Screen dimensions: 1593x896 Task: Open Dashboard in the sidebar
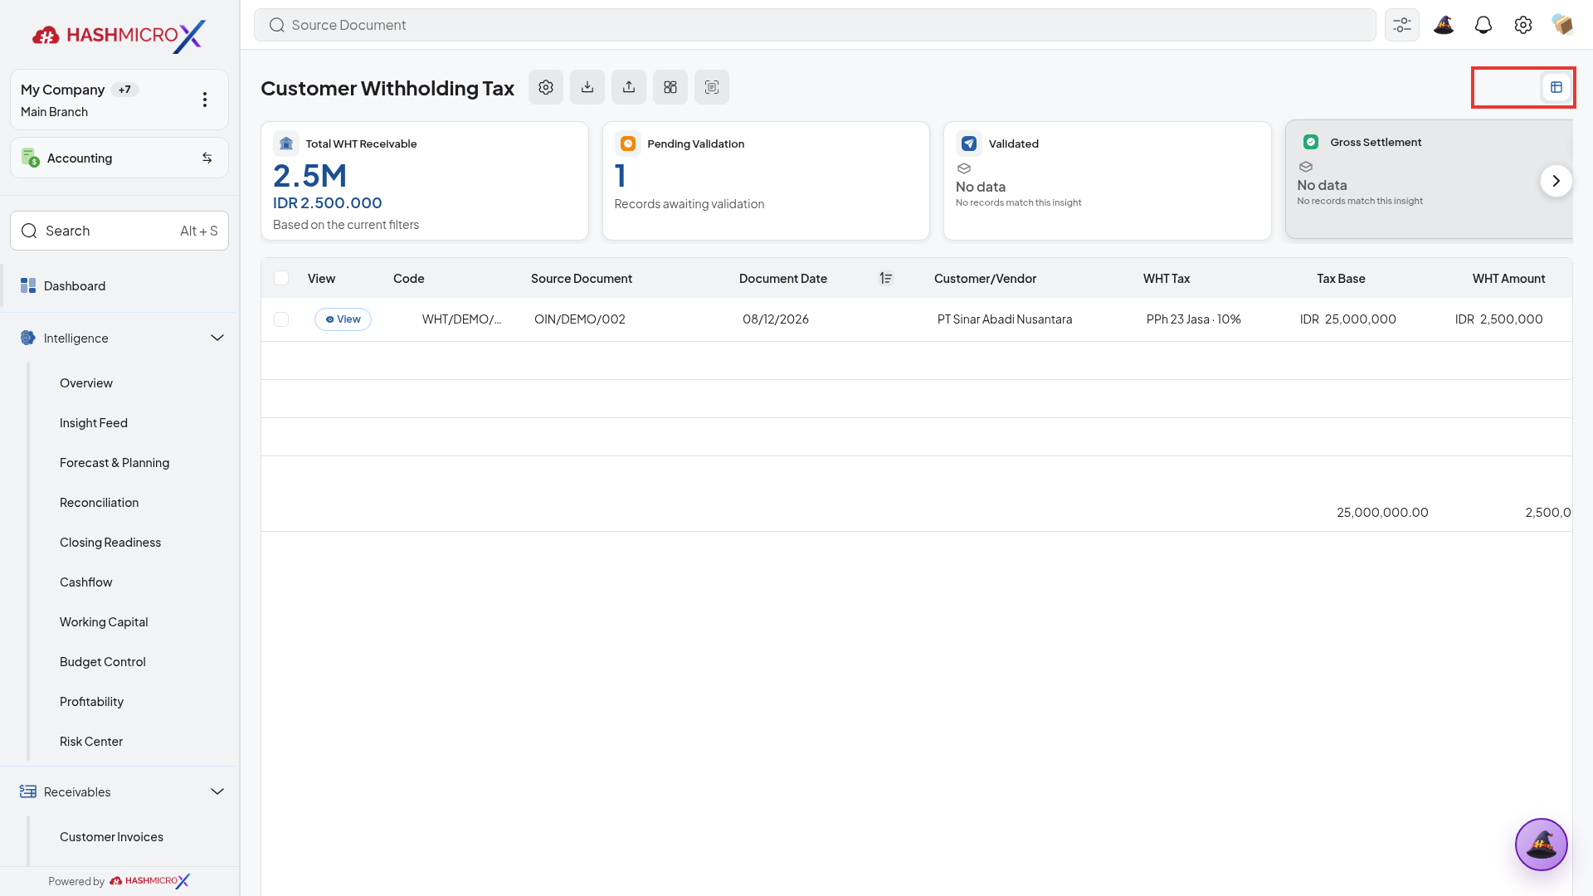point(119,286)
